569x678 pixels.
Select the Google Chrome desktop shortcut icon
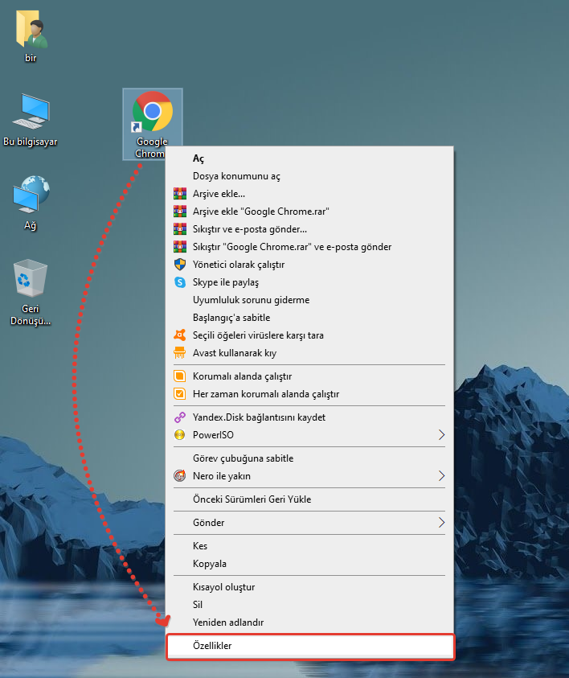coord(152,113)
